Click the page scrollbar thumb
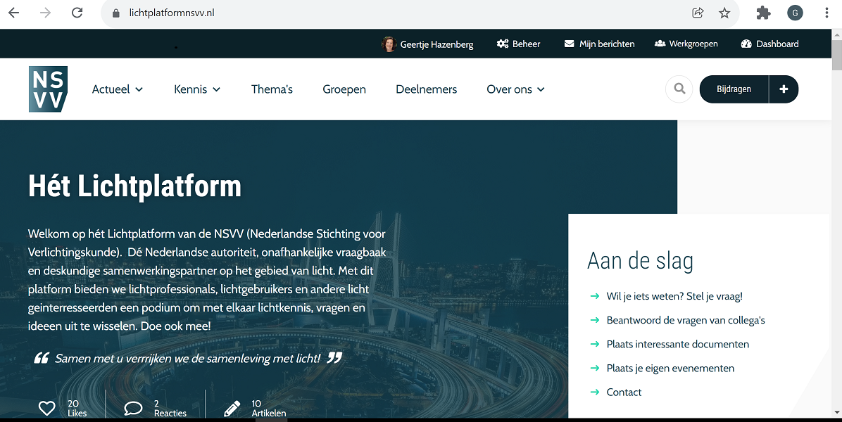This screenshot has width=842, height=422. click(836, 55)
